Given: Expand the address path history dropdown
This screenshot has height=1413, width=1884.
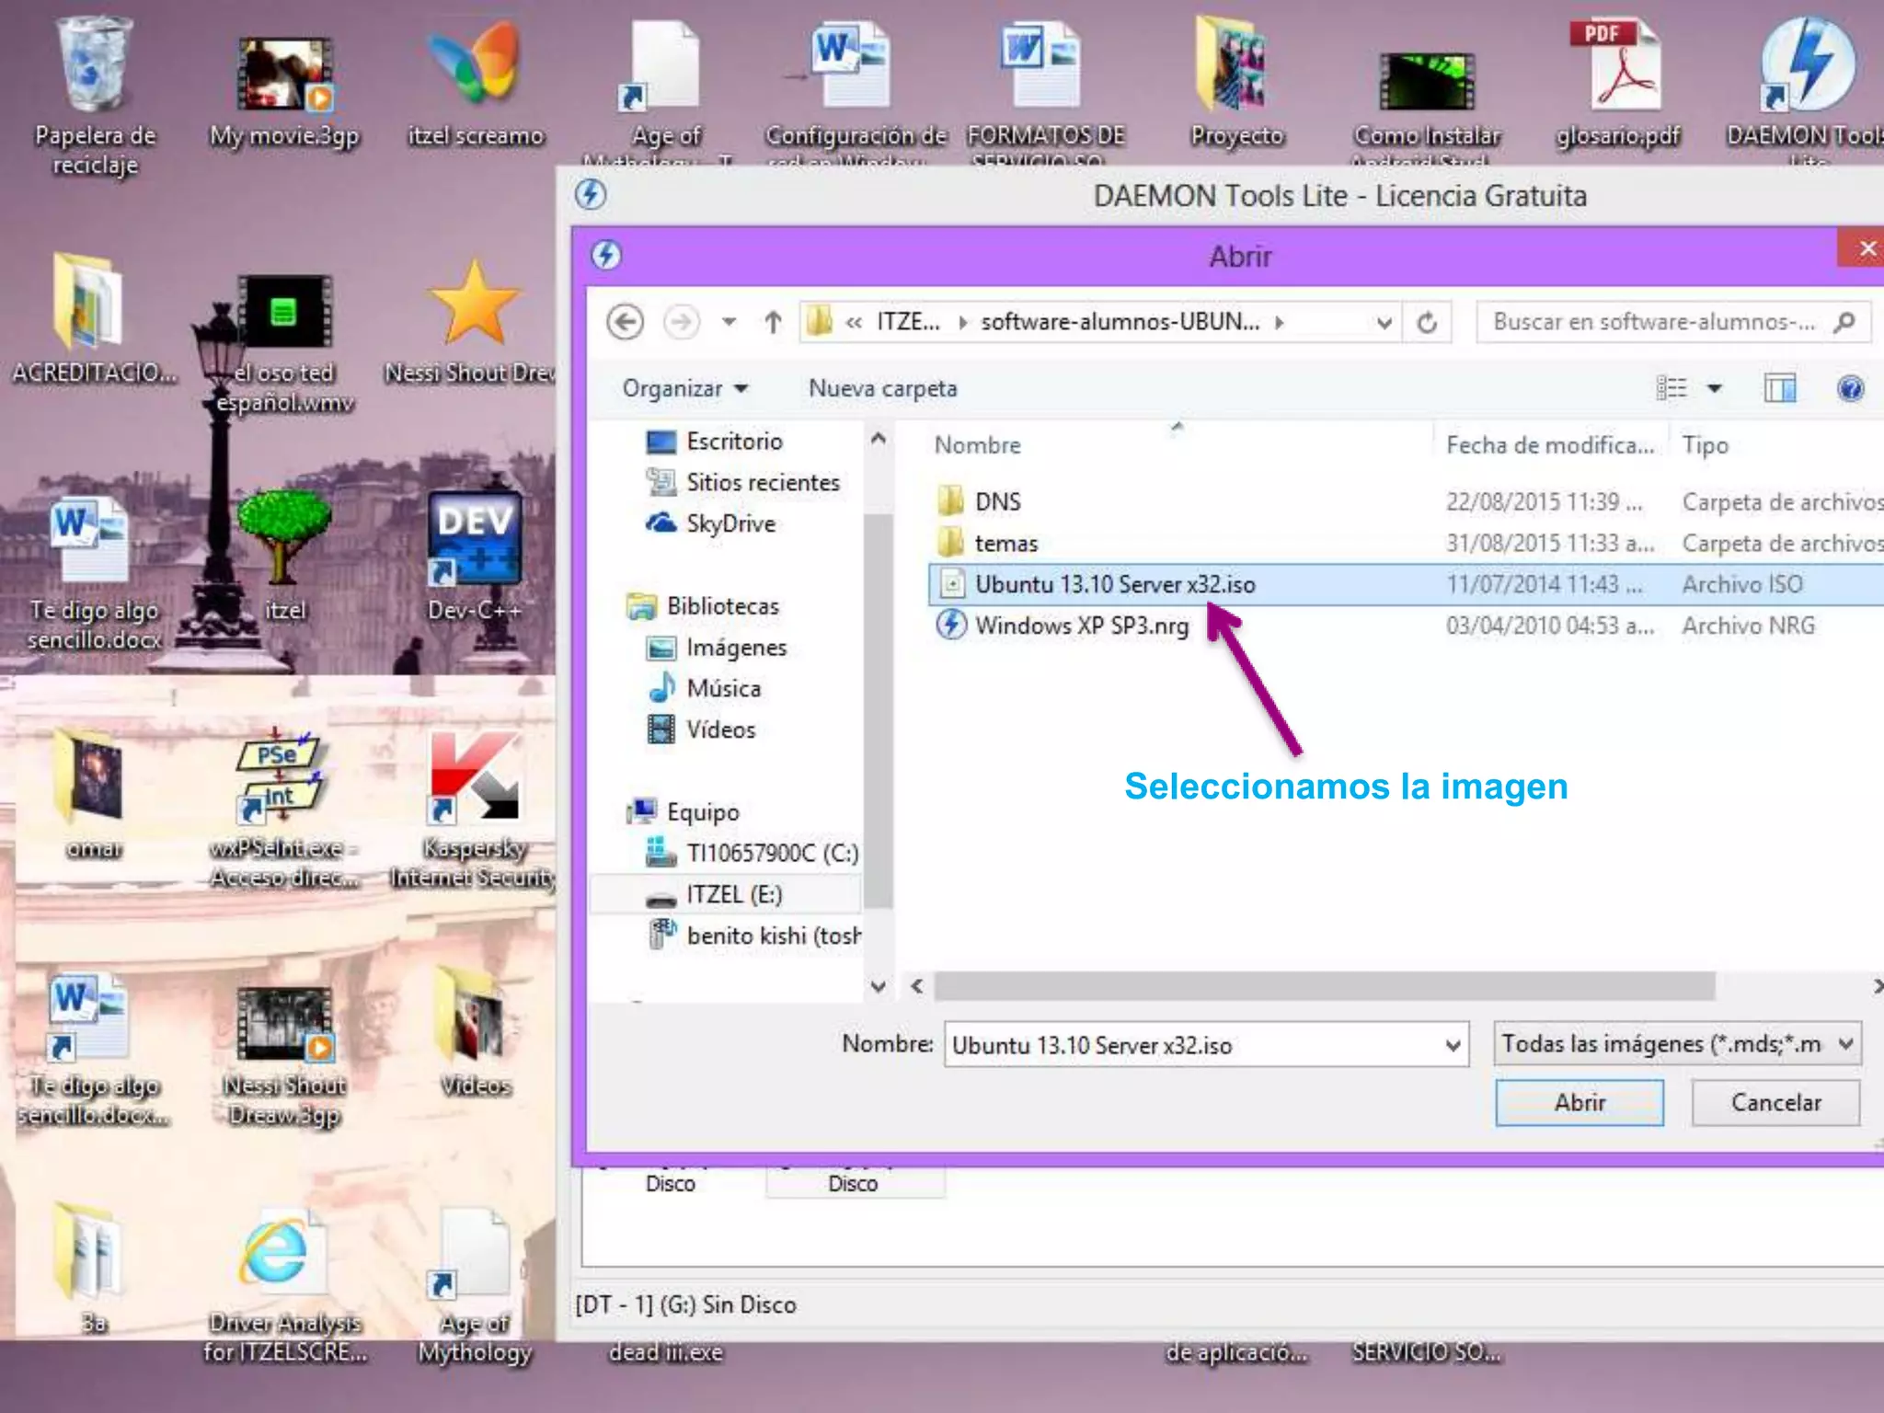Looking at the screenshot, I should (x=1384, y=322).
